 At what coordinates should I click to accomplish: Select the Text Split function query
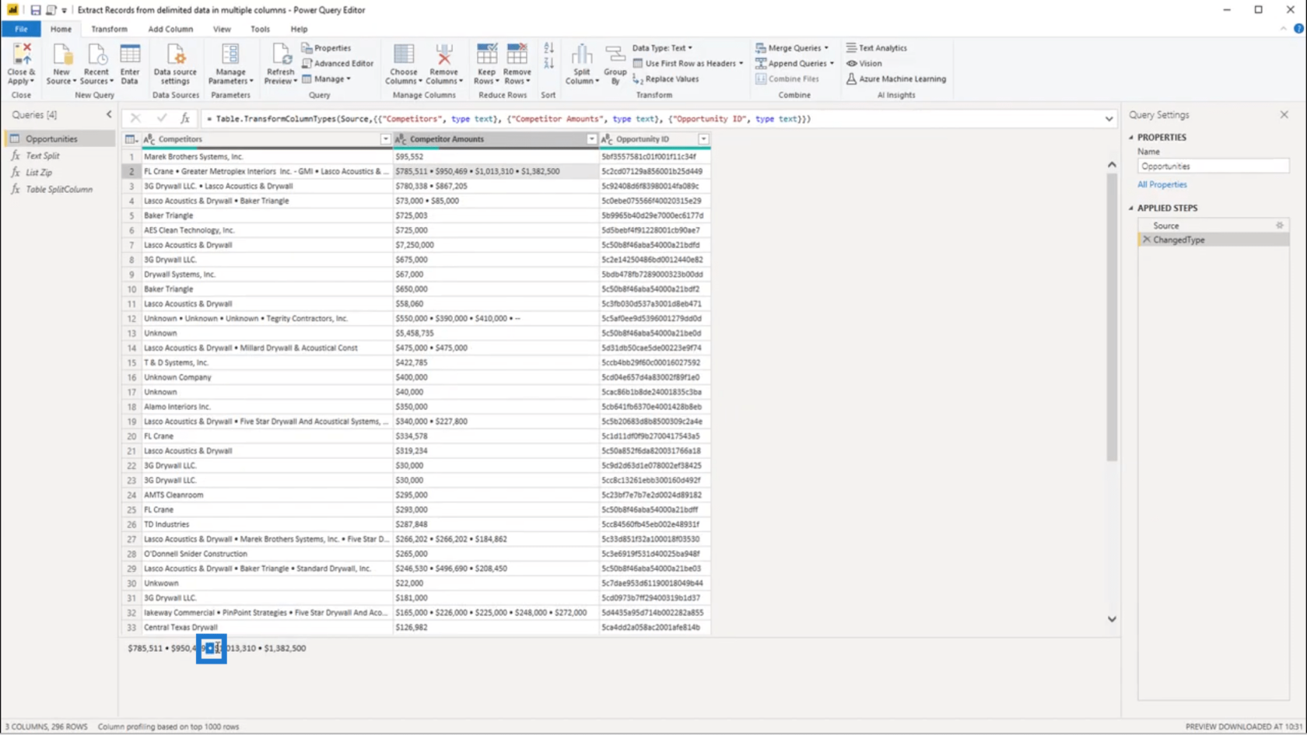pos(60,156)
